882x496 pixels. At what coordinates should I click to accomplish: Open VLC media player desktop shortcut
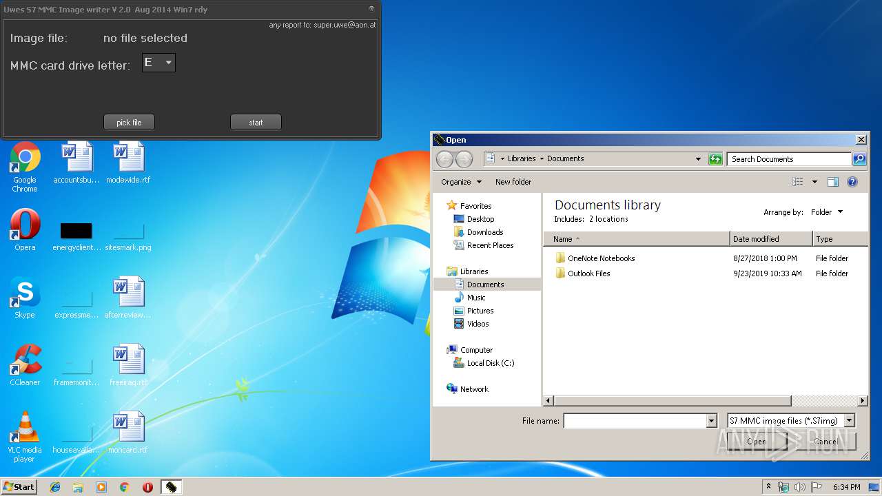25,437
